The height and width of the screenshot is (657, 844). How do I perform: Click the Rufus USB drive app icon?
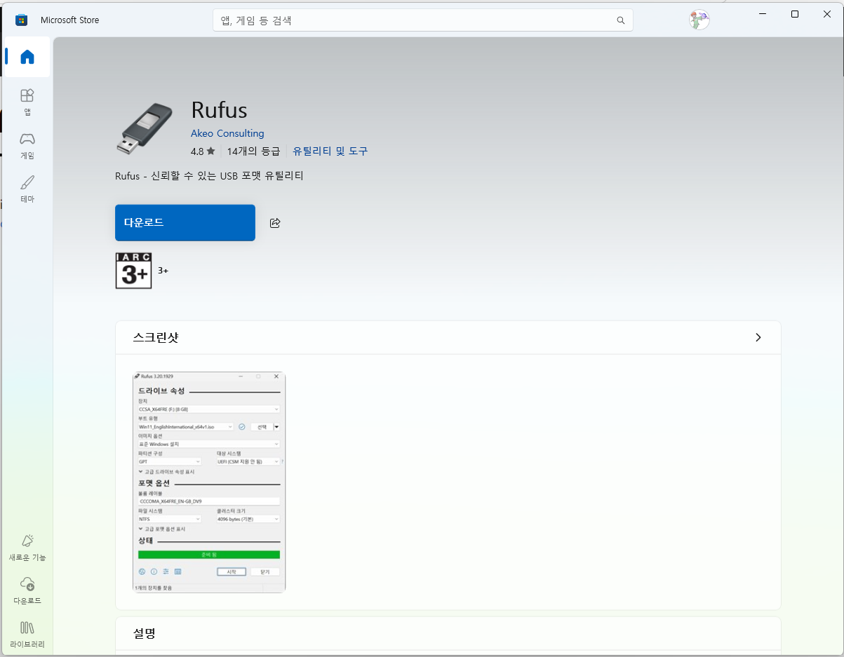(x=144, y=128)
